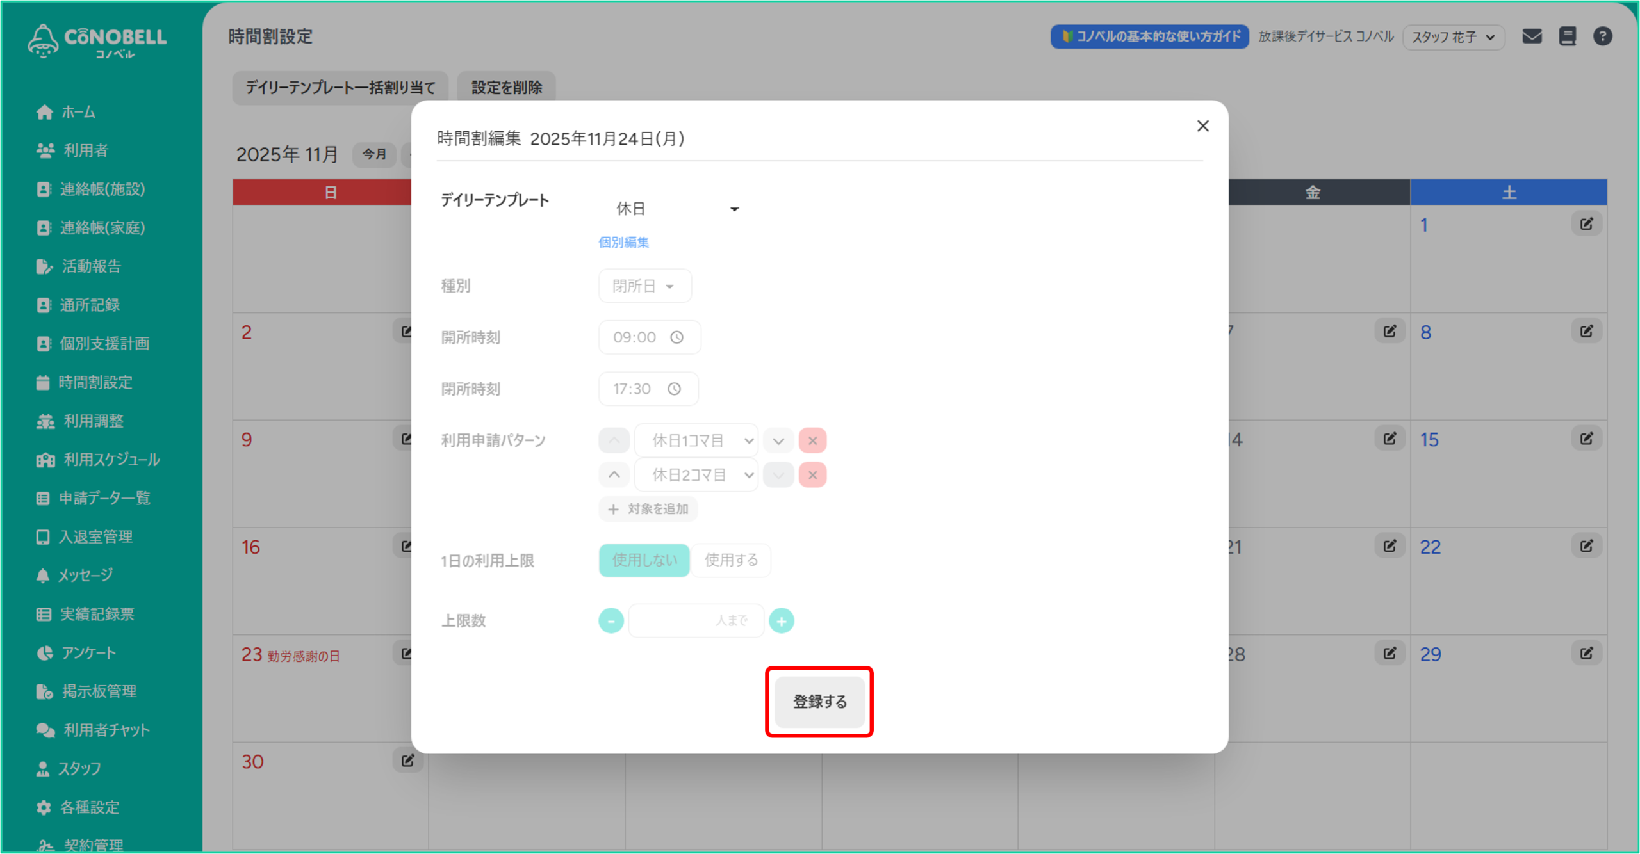This screenshot has width=1640, height=854.
Task: Click the 個別編集 link
Action: 623,243
